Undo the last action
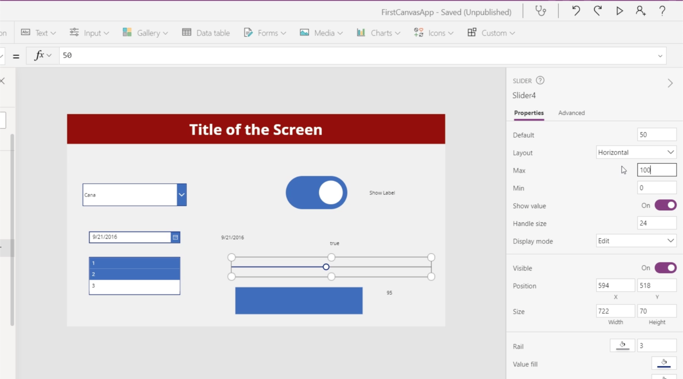Screen dimensions: 683x379 click(576, 11)
